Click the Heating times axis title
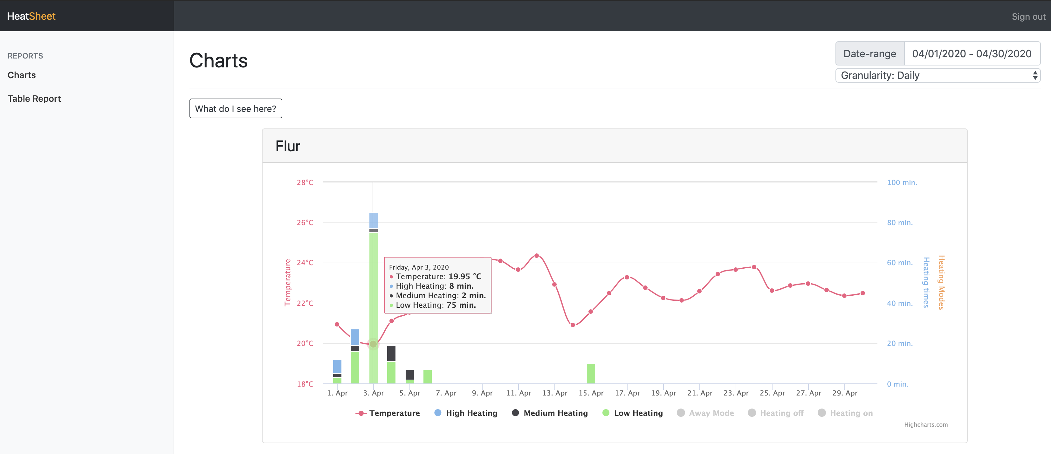The height and width of the screenshot is (454, 1051). pyautogui.click(x=926, y=282)
